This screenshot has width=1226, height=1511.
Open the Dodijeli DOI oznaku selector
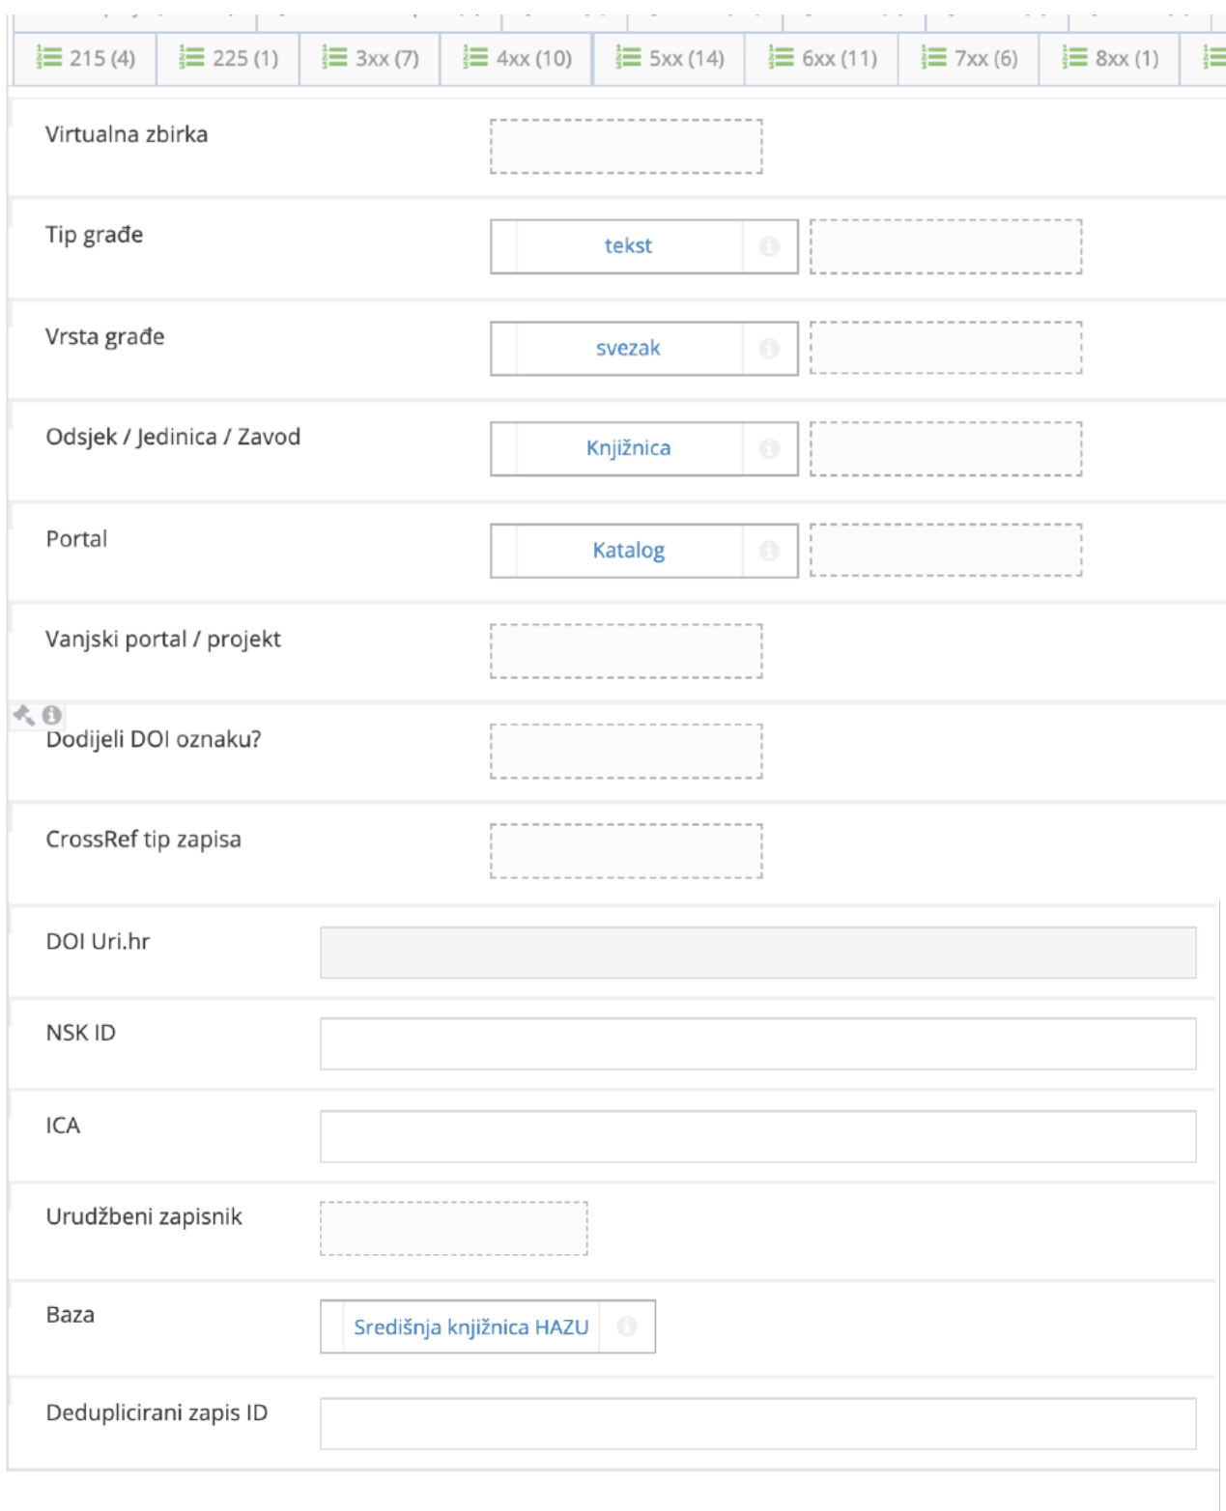click(x=626, y=750)
